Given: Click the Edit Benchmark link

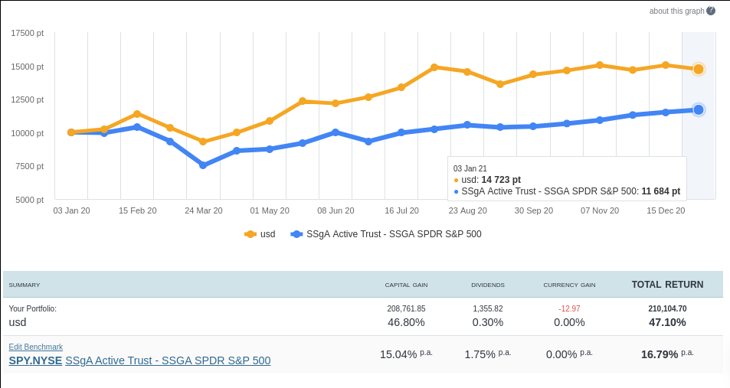Looking at the screenshot, I should coord(36,347).
